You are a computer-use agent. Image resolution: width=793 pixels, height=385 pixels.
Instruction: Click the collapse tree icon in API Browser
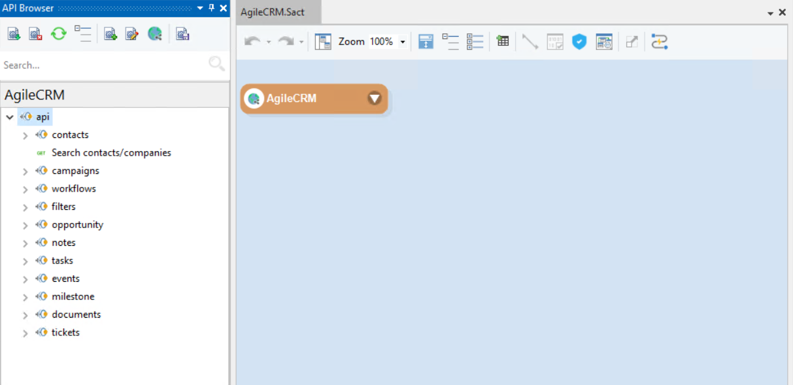click(x=82, y=34)
